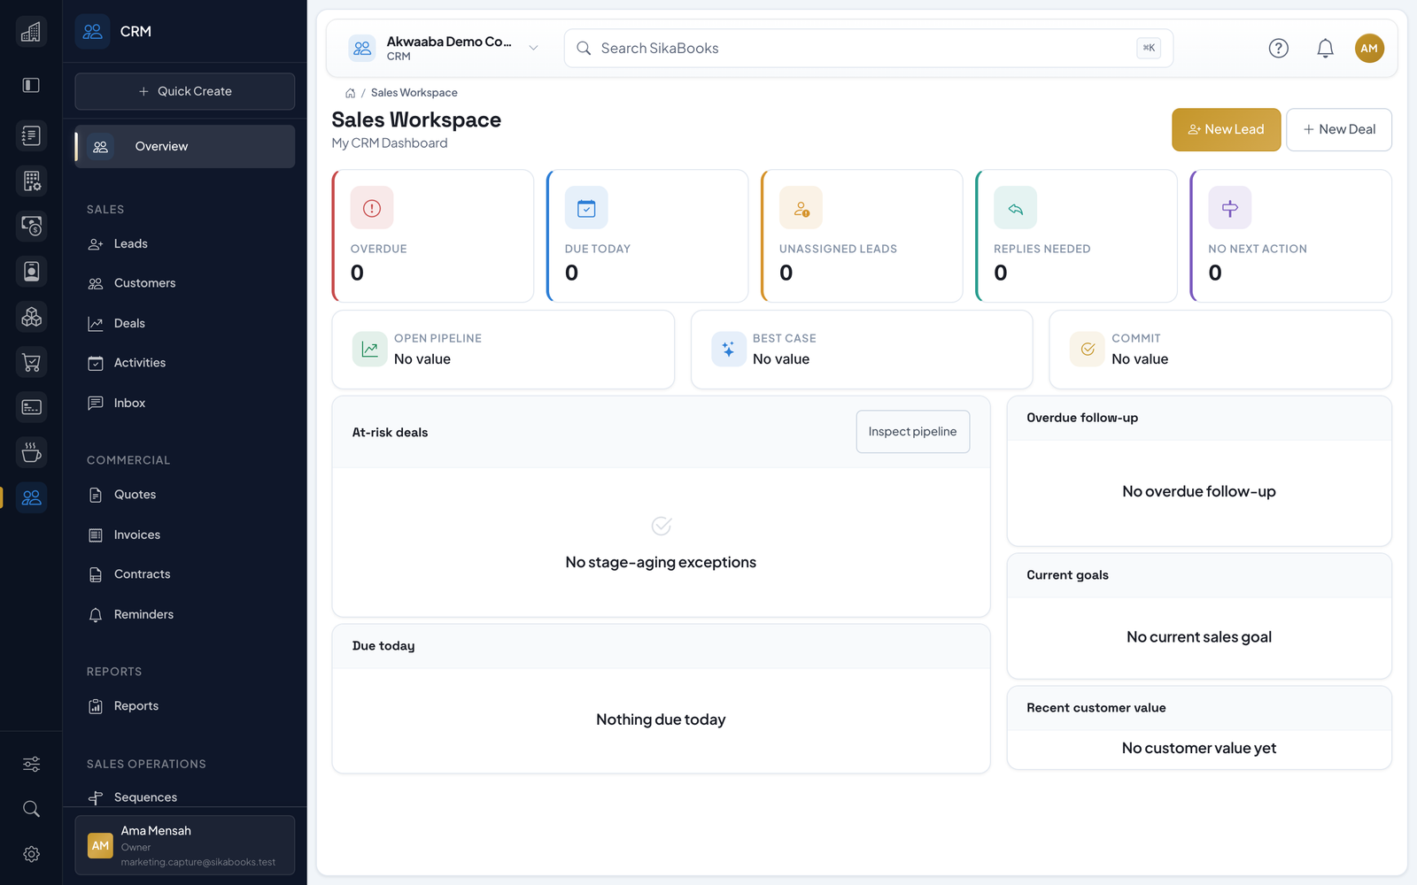Open Reminders in the sidebar
Screen dimensions: 1417x885
(x=185, y=614)
